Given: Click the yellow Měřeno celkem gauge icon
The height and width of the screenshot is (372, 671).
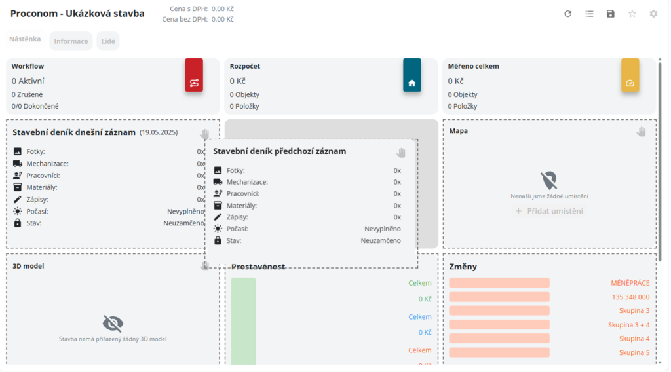Looking at the screenshot, I should point(630,83).
